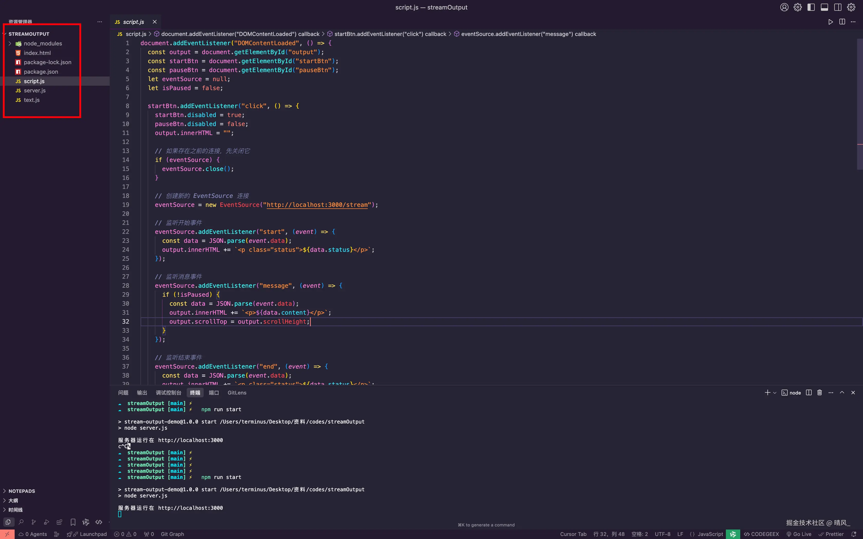Open the Extensions view icon
The width and height of the screenshot is (863, 539).
(59, 522)
